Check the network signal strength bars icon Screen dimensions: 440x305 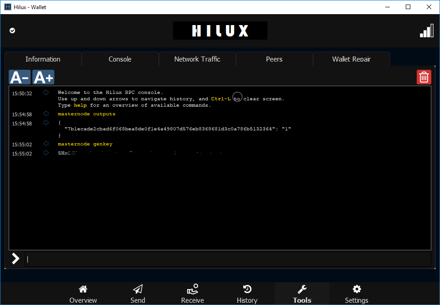click(426, 31)
